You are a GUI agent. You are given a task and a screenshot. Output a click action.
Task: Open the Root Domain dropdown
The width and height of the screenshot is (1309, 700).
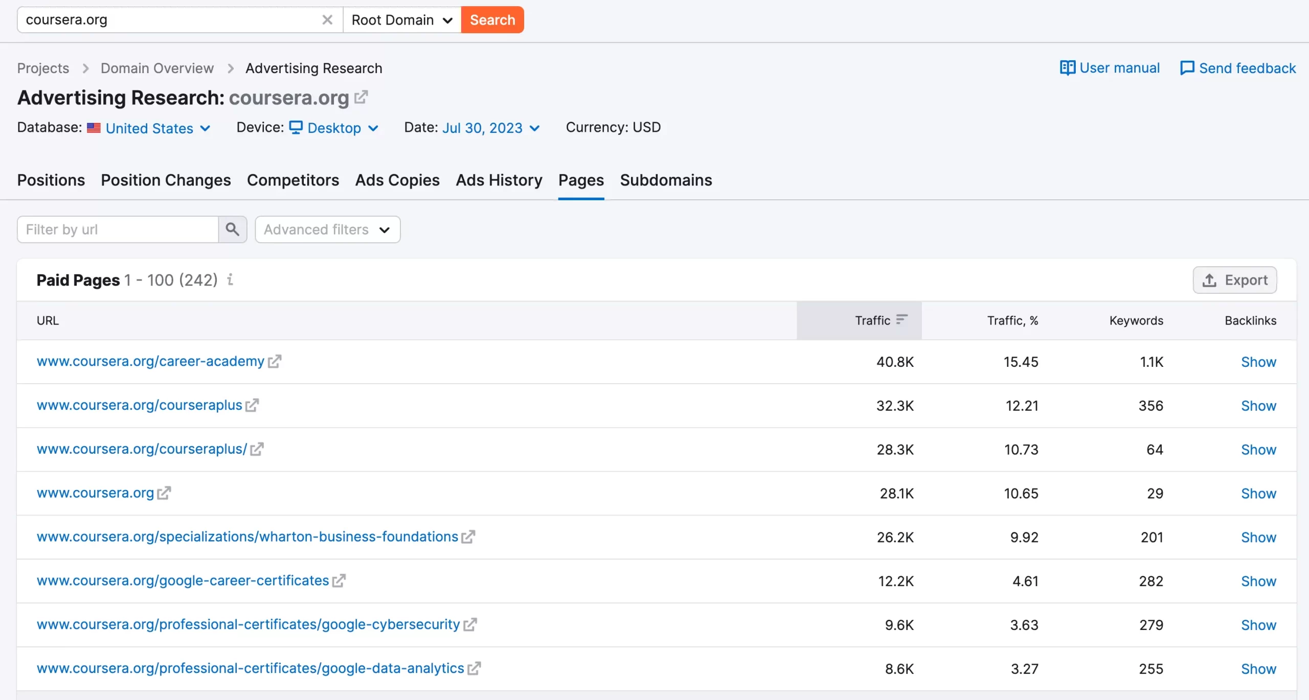point(402,20)
